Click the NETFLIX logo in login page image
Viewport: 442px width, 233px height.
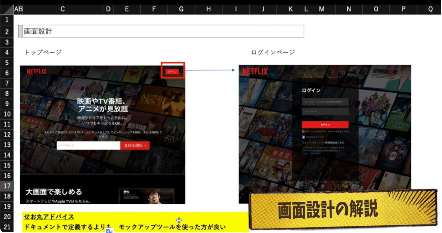pos(255,72)
